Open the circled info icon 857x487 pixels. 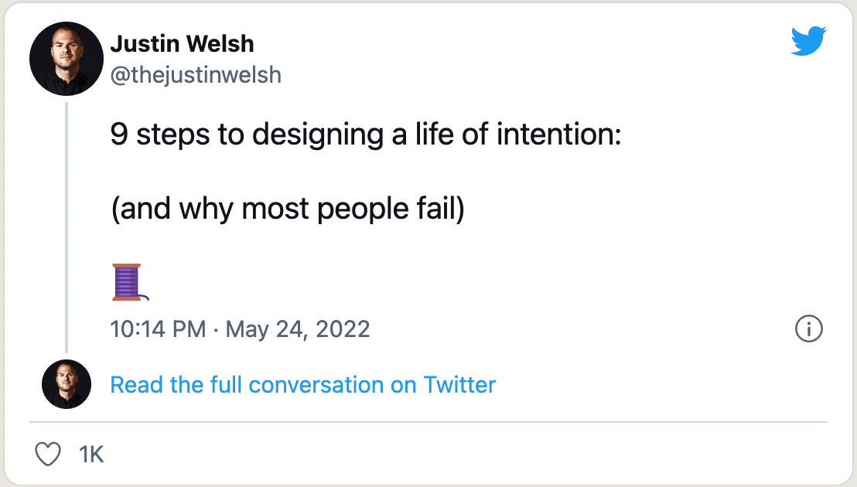click(x=808, y=329)
